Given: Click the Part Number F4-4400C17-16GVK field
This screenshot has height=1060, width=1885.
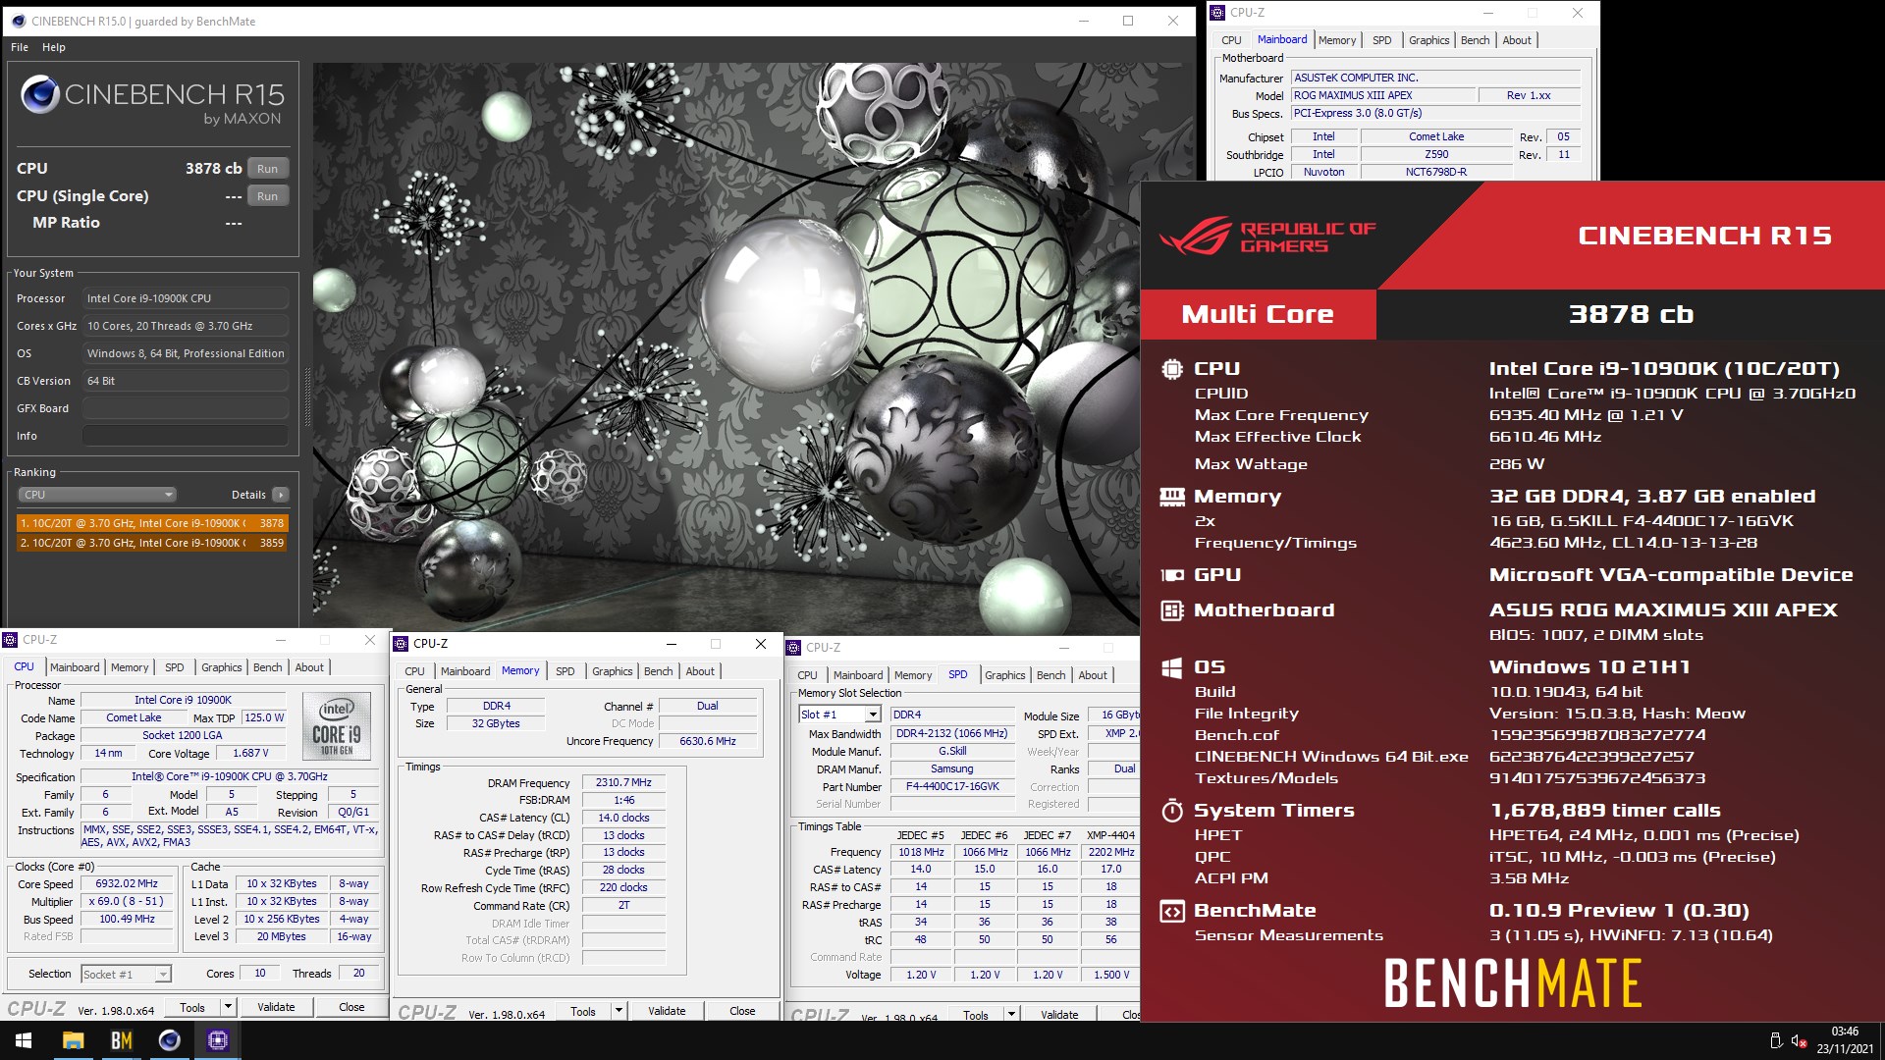Looking at the screenshot, I should (952, 787).
